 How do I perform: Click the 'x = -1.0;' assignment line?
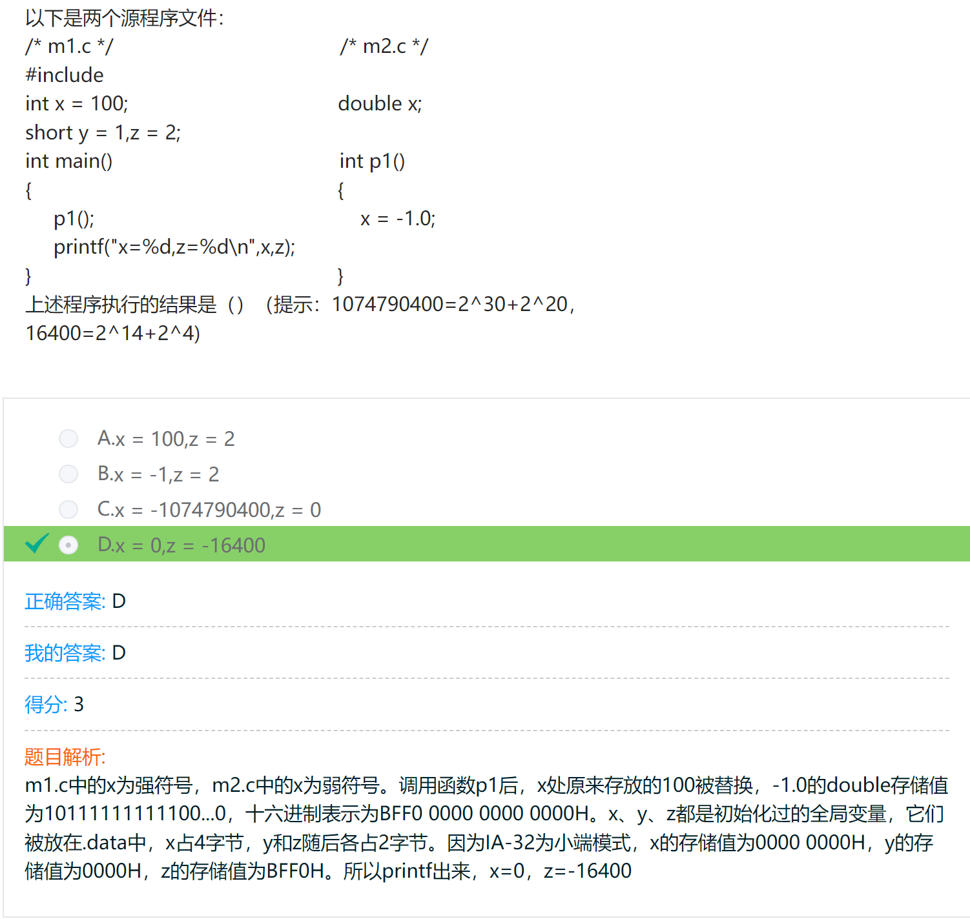pyautogui.click(x=398, y=219)
